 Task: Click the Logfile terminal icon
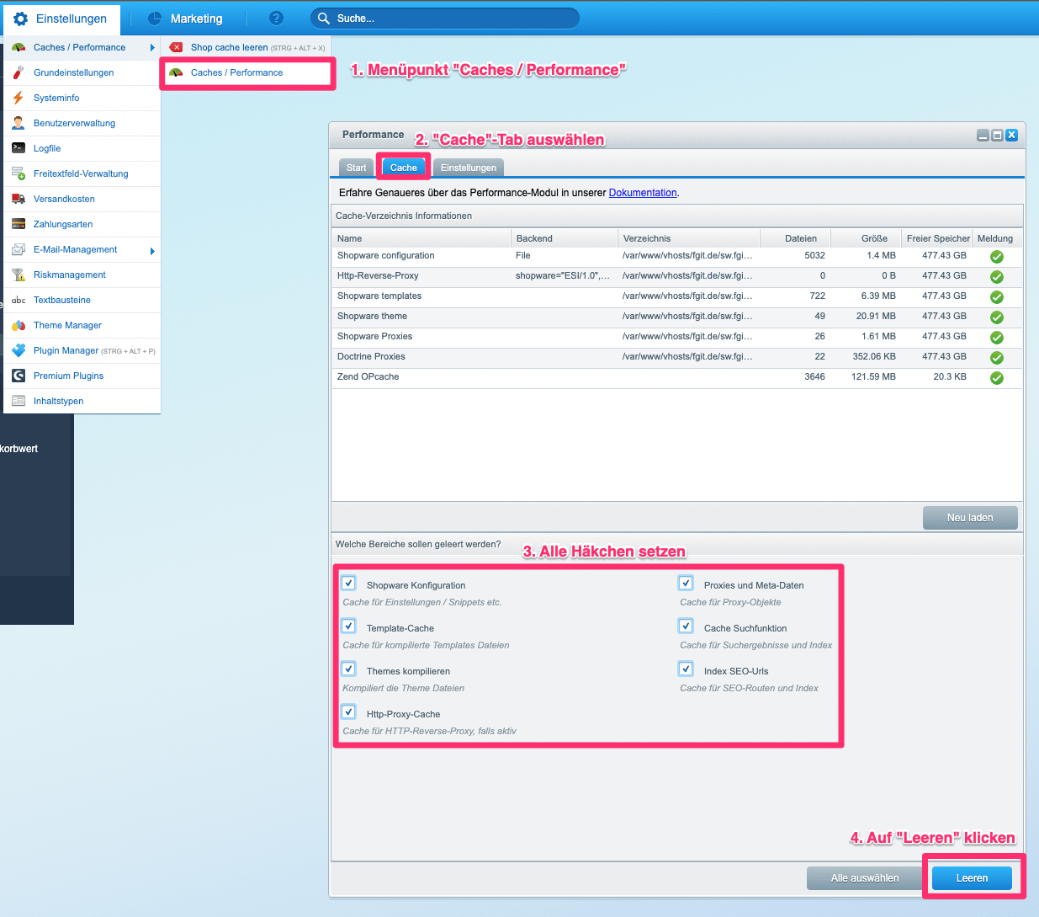coord(19,149)
